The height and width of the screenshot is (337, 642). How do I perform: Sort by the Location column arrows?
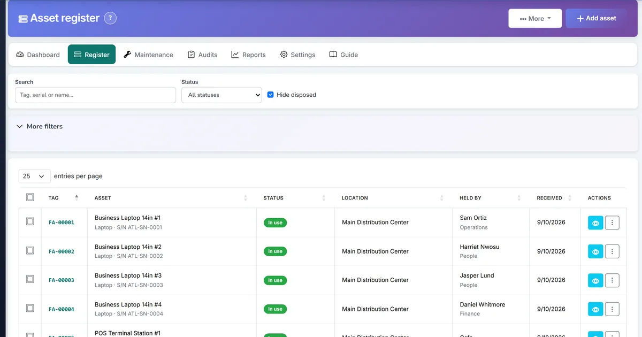pyautogui.click(x=442, y=198)
